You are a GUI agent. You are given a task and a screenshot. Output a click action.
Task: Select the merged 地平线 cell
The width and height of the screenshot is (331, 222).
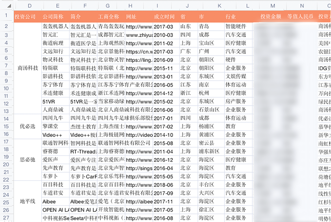28,201
